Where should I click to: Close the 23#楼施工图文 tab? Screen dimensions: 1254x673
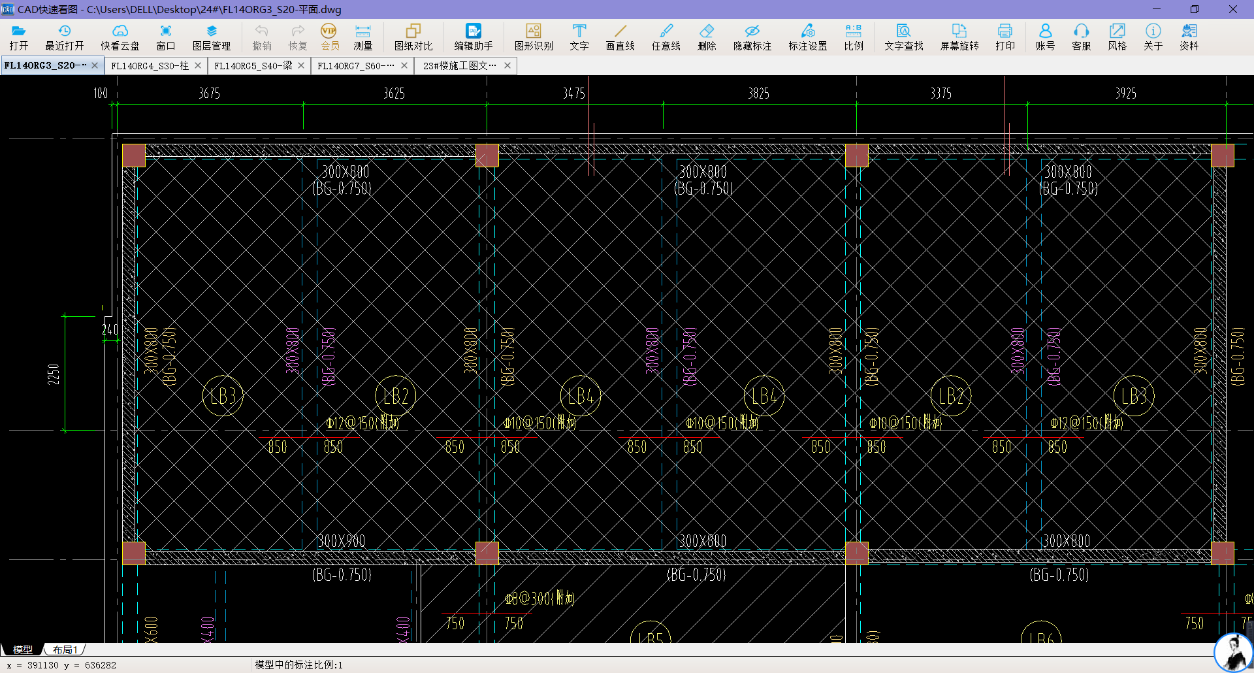[x=507, y=65]
